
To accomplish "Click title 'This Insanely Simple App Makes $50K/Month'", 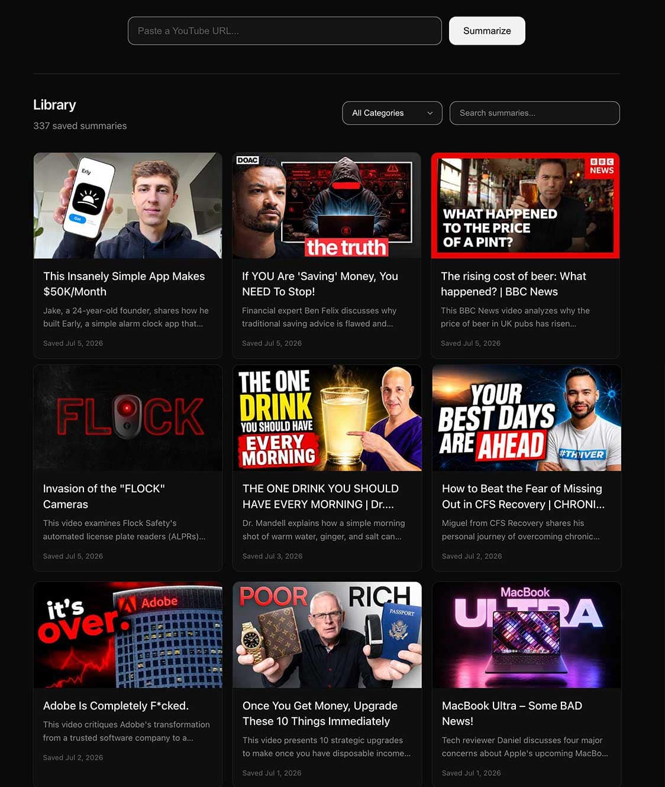I will (124, 284).
